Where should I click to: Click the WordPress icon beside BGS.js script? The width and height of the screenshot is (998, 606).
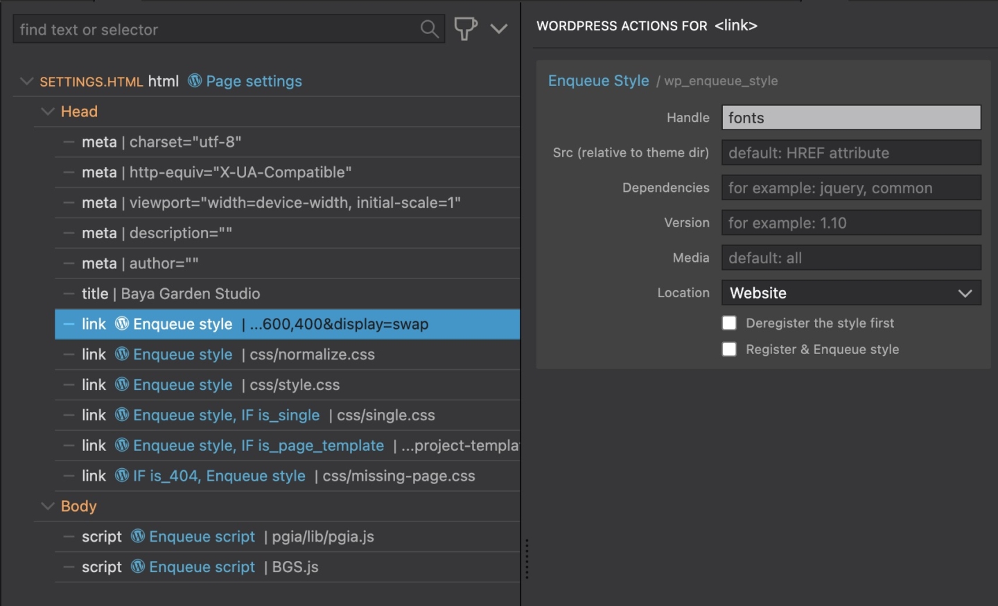(137, 567)
